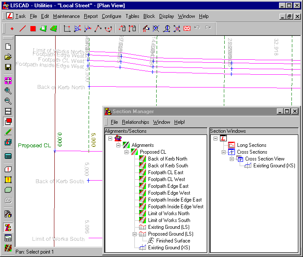Click the green polygon tool icon
The image size is (303, 257).
click(x=53, y=29)
